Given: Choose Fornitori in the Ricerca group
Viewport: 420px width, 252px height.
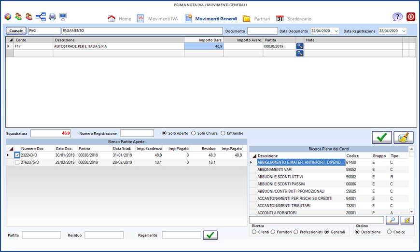Looking at the screenshot, I should tap(274, 232).
